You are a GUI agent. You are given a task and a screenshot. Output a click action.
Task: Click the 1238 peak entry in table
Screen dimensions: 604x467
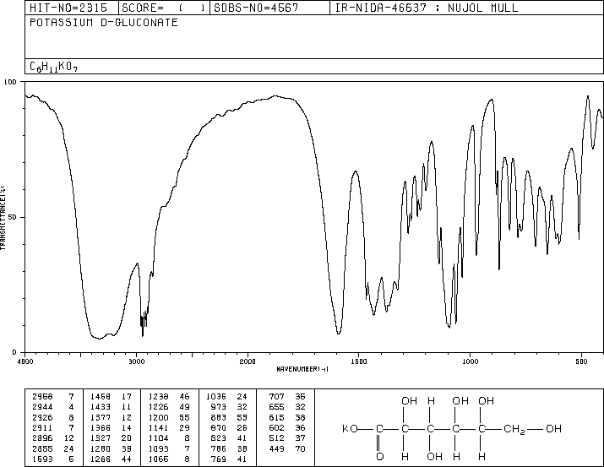pos(170,397)
